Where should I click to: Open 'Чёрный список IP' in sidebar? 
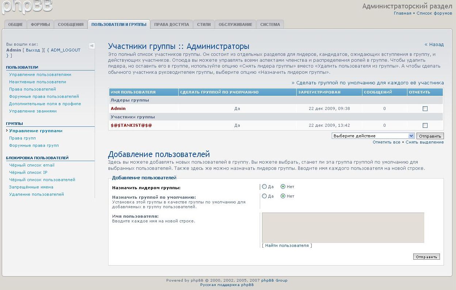[28, 172]
